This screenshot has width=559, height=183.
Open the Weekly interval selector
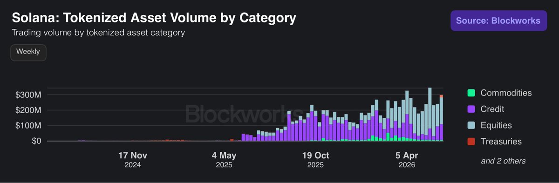(28, 52)
